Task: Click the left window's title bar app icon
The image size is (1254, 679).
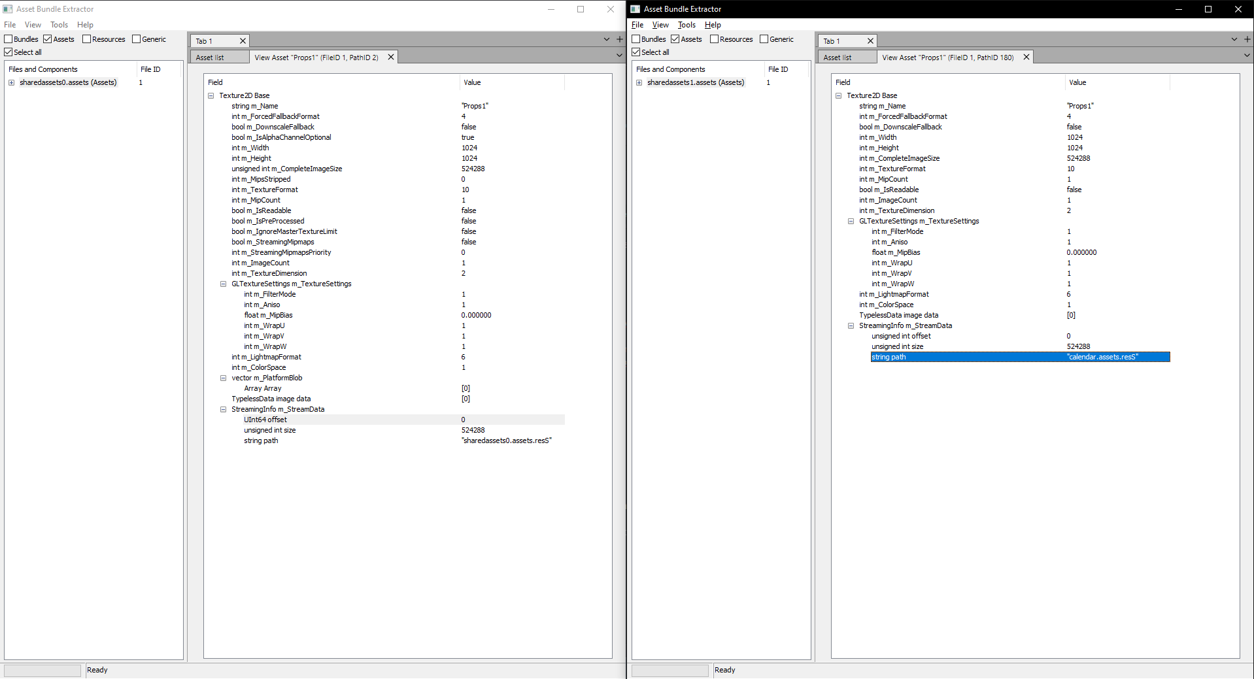Action: point(8,9)
